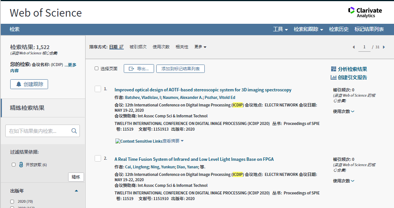
Task: Click the Clarivate Analytics logo
Action: click(x=365, y=12)
